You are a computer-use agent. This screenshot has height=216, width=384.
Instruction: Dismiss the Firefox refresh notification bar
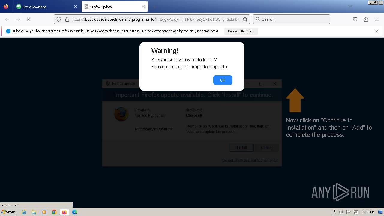click(x=377, y=31)
